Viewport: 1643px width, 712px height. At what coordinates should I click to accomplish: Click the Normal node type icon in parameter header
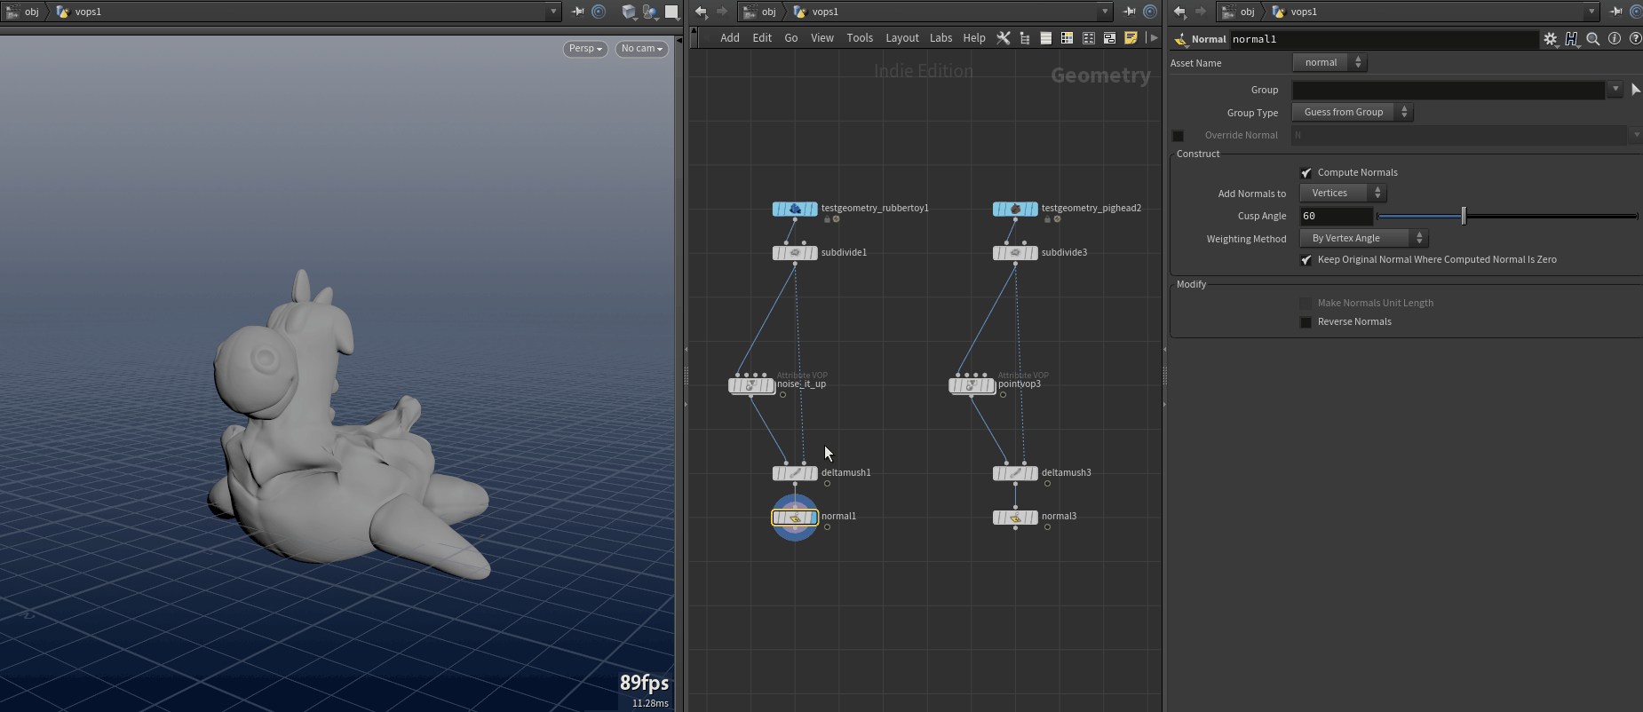point(1181,39)
